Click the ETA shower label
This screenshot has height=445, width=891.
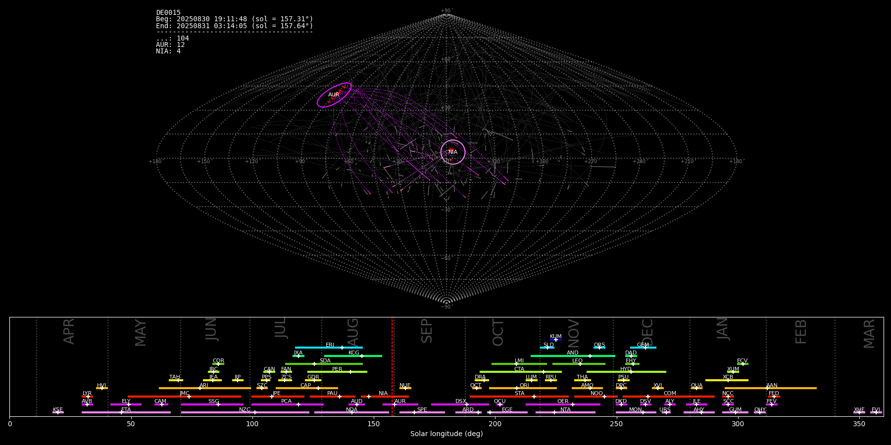(126, 410)
